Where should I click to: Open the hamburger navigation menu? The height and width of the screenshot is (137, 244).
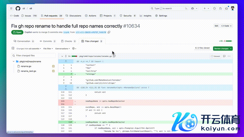click(x=11, y=8)
